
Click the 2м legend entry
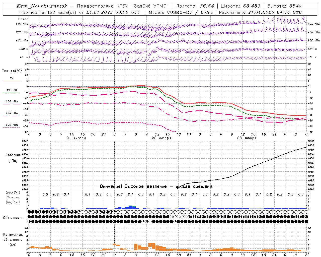point(12,79)
